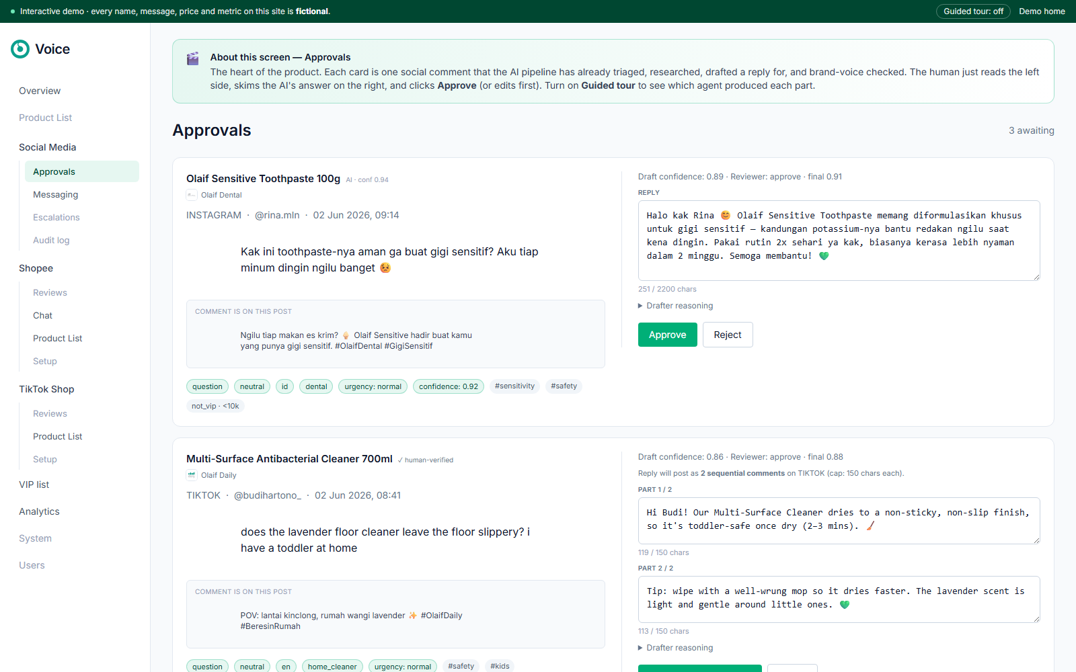1076x672 pixels.
Task: Click the 'AI · conf 0.94' label
Action: (x=367, y=180)
